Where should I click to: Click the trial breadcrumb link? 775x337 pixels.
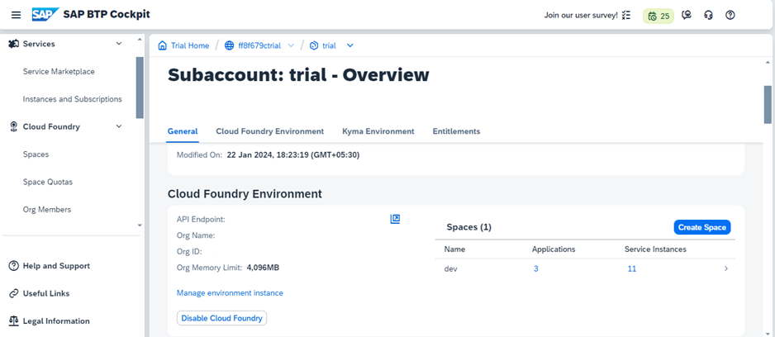tap(329, 45)
